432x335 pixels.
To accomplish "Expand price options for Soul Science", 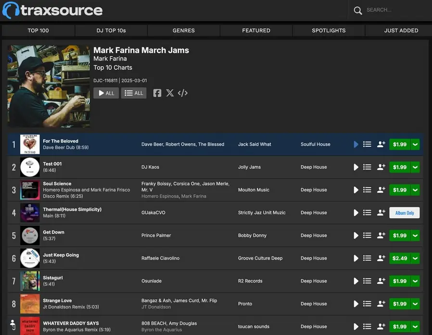I will tap(415, 190).
